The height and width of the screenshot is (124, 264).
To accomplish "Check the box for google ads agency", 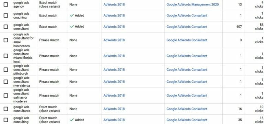I will pos(6,4).
